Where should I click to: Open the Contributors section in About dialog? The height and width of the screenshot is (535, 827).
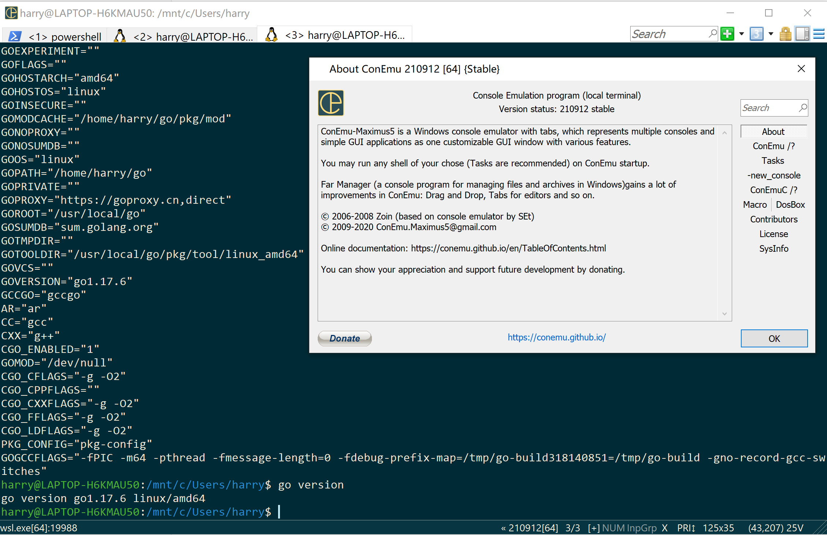click(x=774, y=219)
